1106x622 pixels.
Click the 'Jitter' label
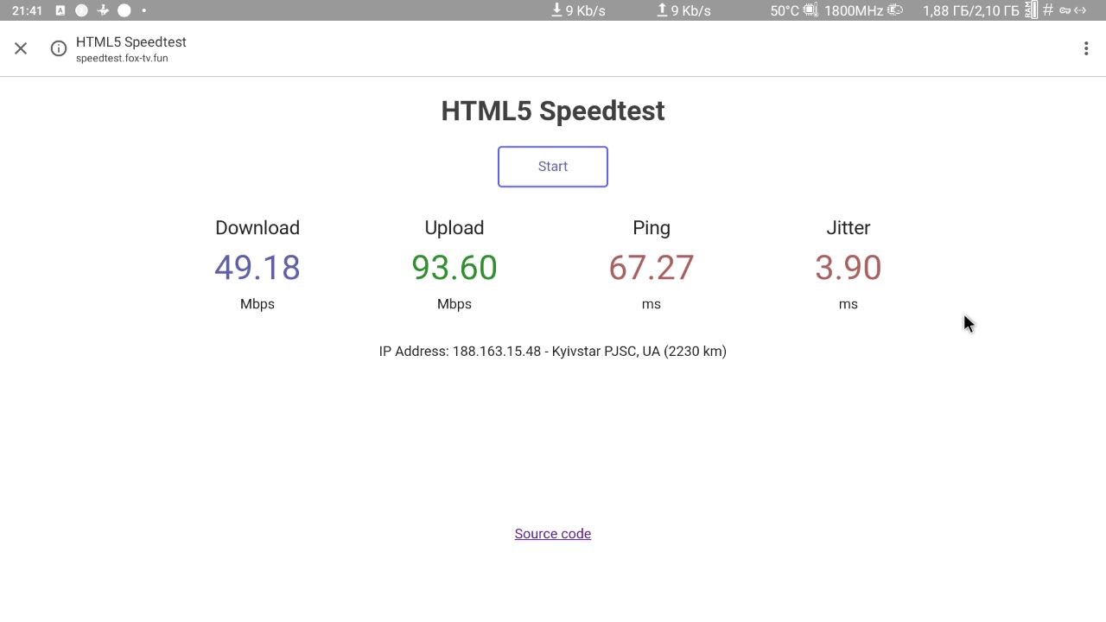[849, 228]
